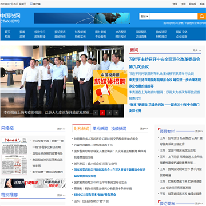Image resolution: width=206 pixels, height=206 pixels.
Task: Open the 六省市月最低工资标准 article
Action: point(93,145)
